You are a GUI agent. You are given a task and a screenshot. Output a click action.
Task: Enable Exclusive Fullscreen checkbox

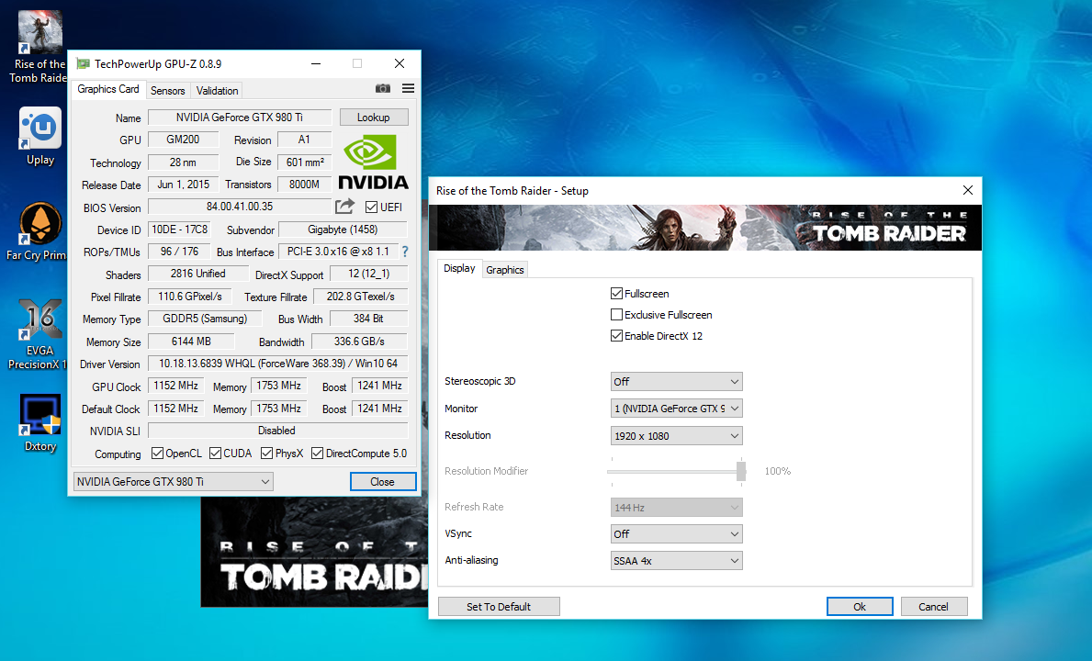tap(616, 315)
